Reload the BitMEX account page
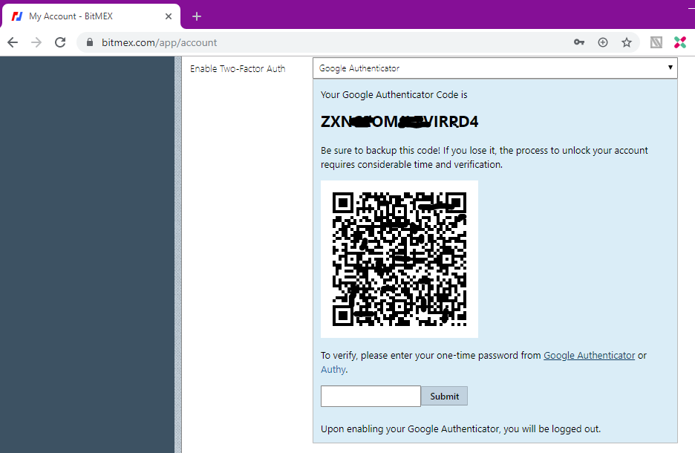Viewport: 695px width, 453px height. point(60,42)
